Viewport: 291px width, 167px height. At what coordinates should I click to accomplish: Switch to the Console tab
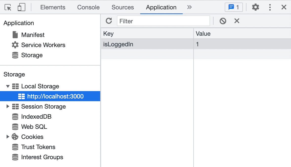coord(88,7)
